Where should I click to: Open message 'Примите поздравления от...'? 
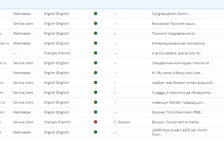coord(175,34)
